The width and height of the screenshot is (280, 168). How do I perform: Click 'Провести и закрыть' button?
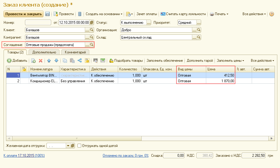coord(24,14)
